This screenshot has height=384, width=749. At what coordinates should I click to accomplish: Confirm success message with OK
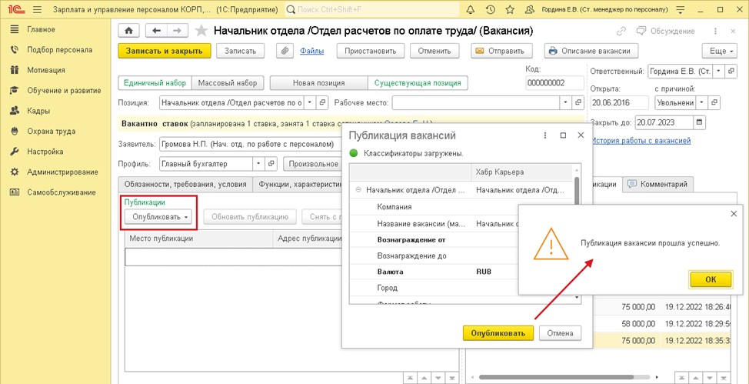pos(711,280)
